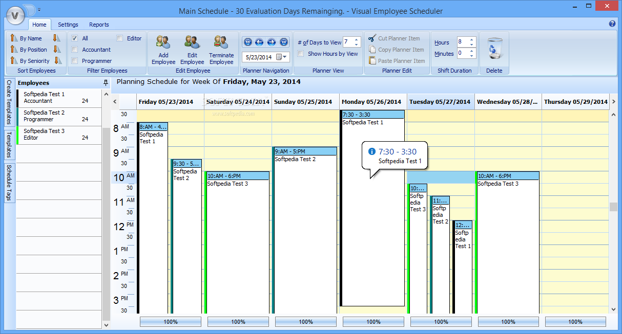Open the Reports ribbon tab
622x334 pixels.
[x=99, y=25]
